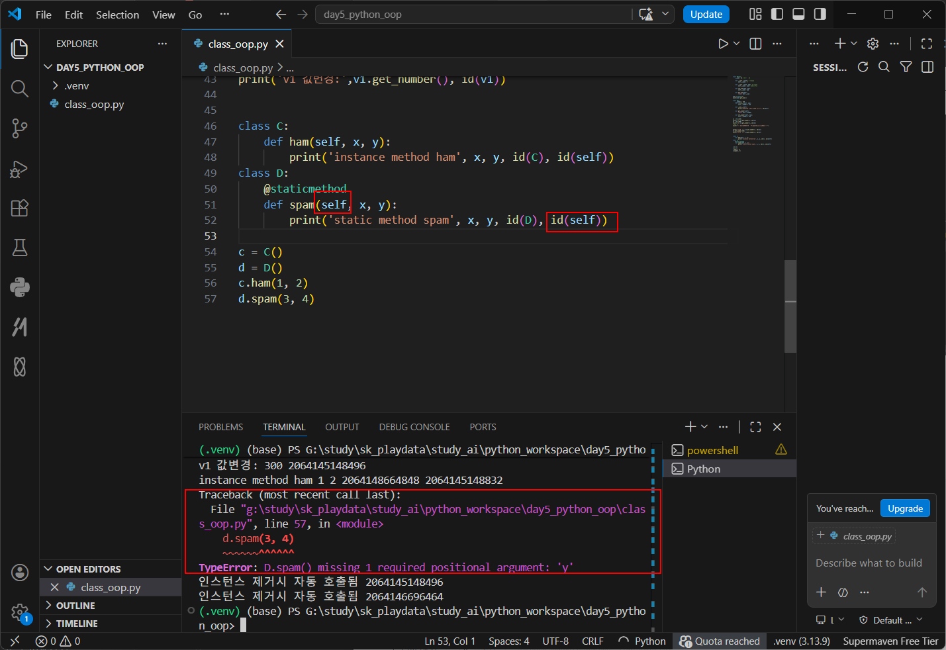Click Quota reached in status bar
The image size is (946, 650).
tap(720, 641)
